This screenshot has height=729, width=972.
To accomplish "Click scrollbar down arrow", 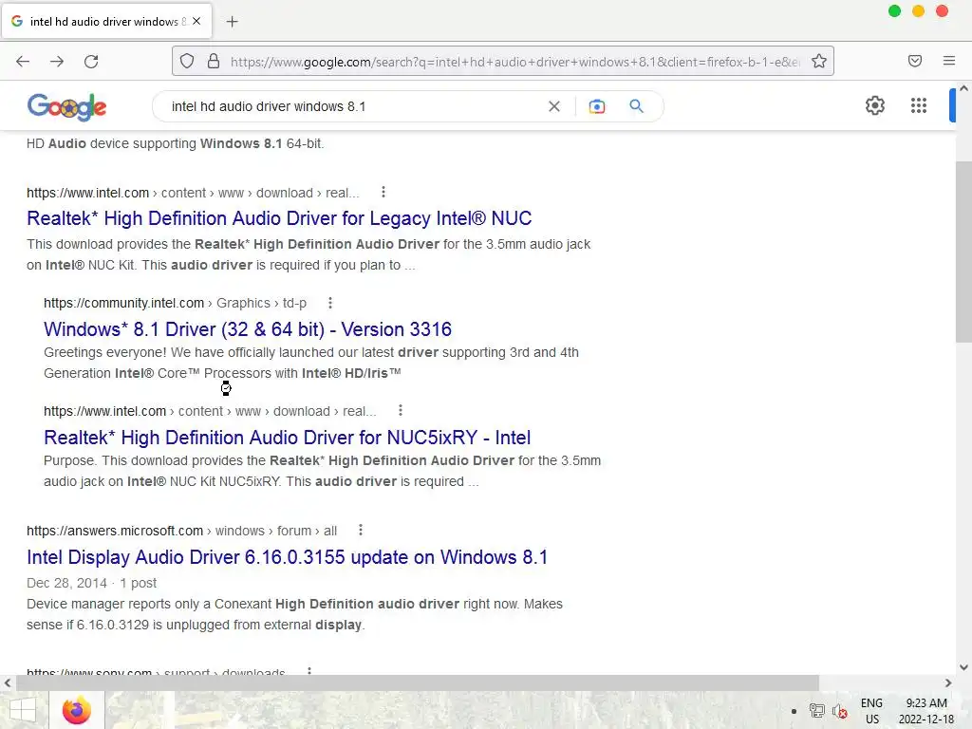I will point(963,667).
